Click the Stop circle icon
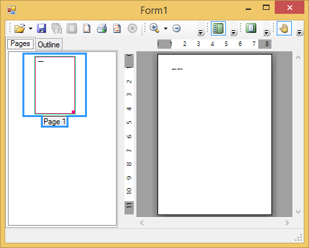309x248 pixels. tap(132, 28)
